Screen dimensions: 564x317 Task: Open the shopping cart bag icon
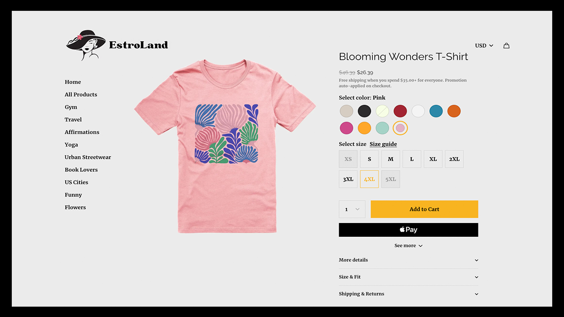[x=506, y=46]
